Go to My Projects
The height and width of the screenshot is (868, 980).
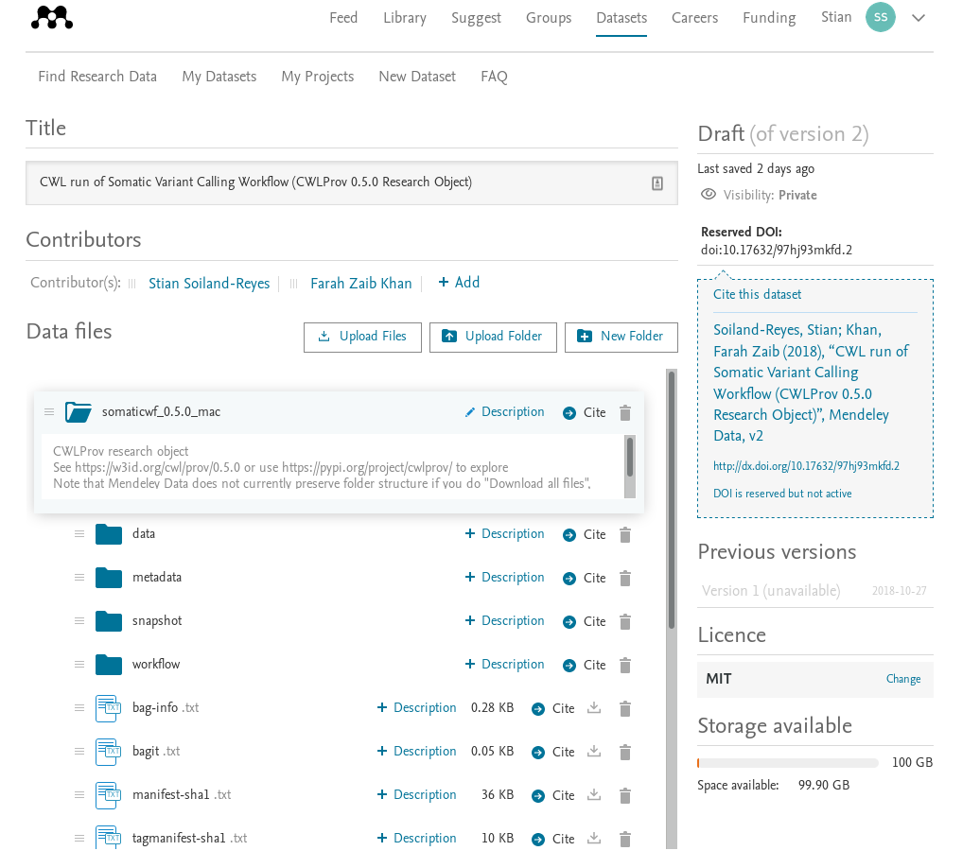coord(318,77)
